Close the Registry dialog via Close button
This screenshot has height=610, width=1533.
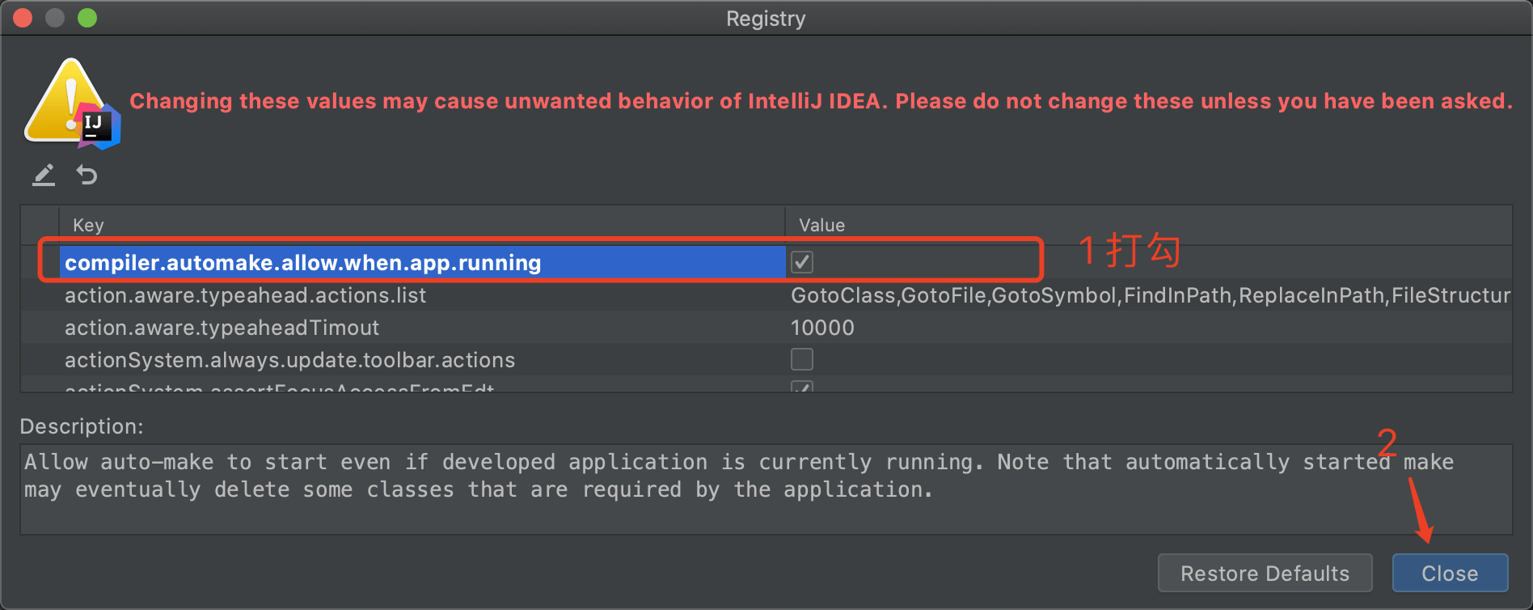[1450, 573]
